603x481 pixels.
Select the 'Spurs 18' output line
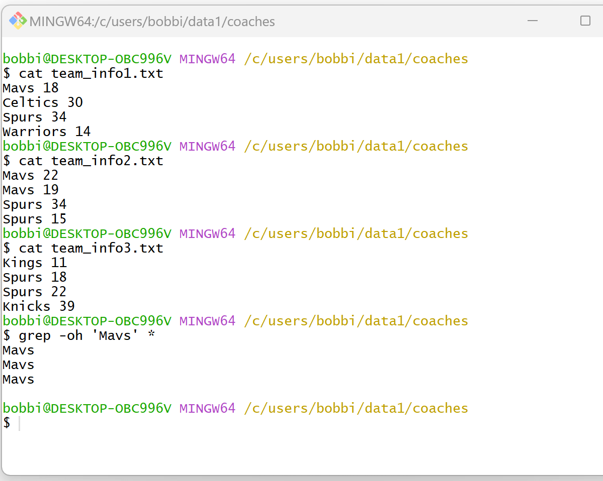click(35, 278)
